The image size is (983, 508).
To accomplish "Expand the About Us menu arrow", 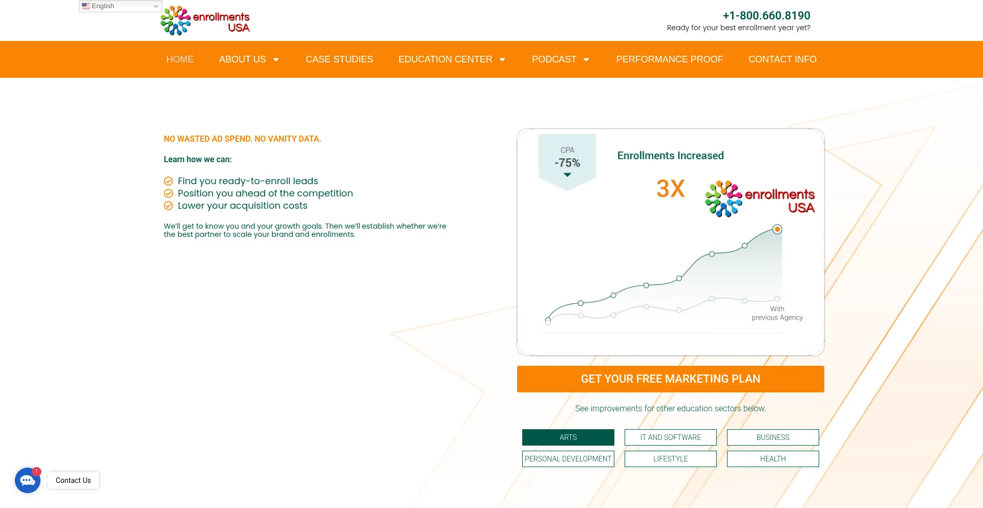I will [276, 60].
